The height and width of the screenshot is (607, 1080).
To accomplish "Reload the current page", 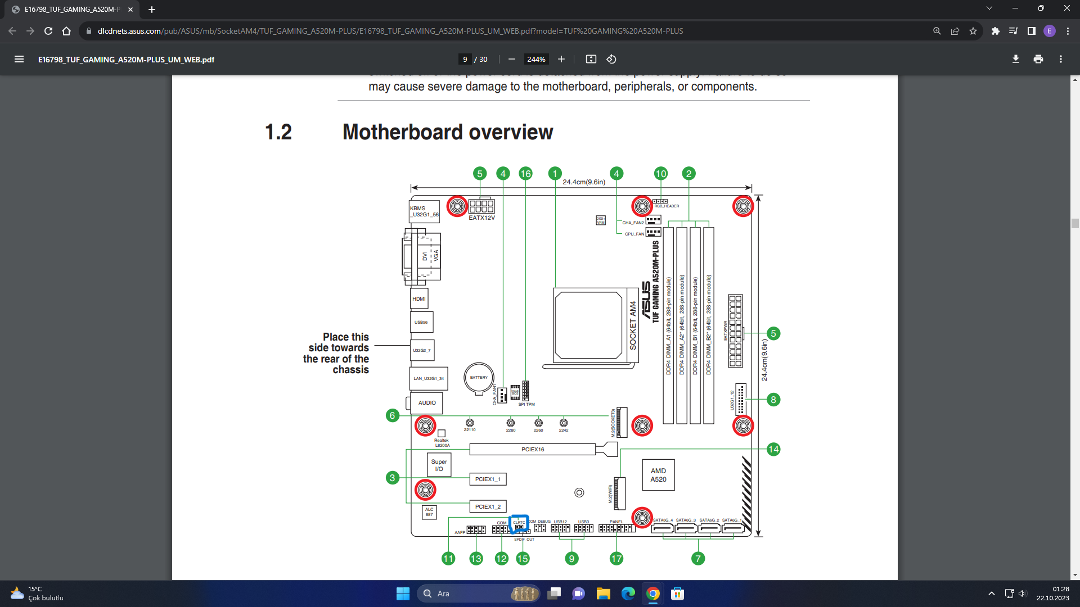I will coord(48,31).
